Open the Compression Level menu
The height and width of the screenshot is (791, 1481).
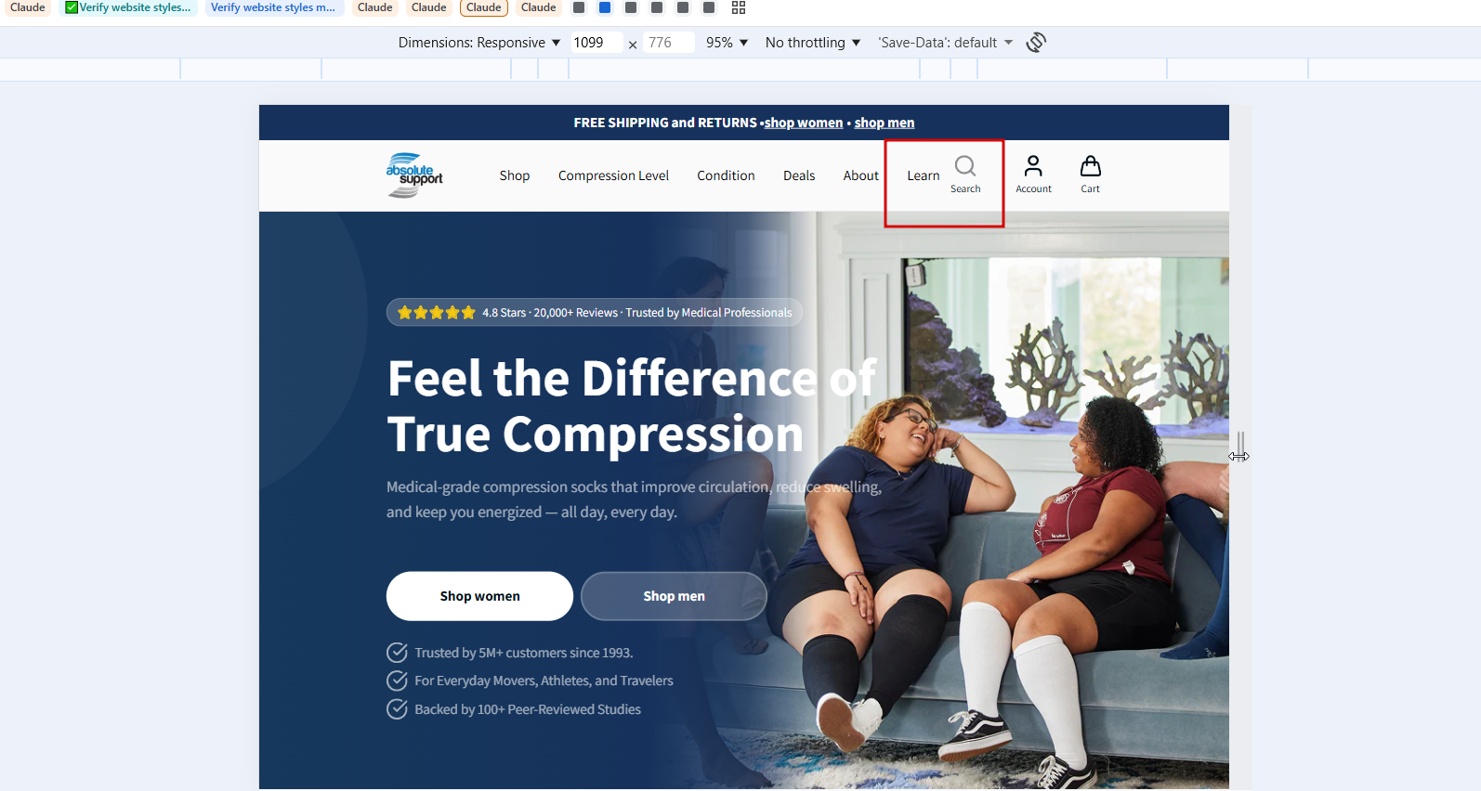[613, 175]
